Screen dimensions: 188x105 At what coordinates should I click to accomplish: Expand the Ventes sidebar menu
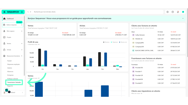pyautogui.click(x=13, y=44)
